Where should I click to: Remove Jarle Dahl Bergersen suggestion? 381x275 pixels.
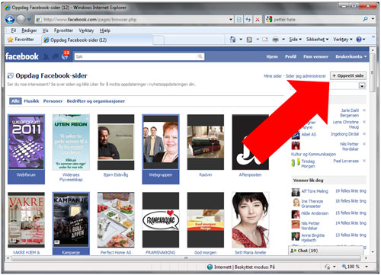364,110
